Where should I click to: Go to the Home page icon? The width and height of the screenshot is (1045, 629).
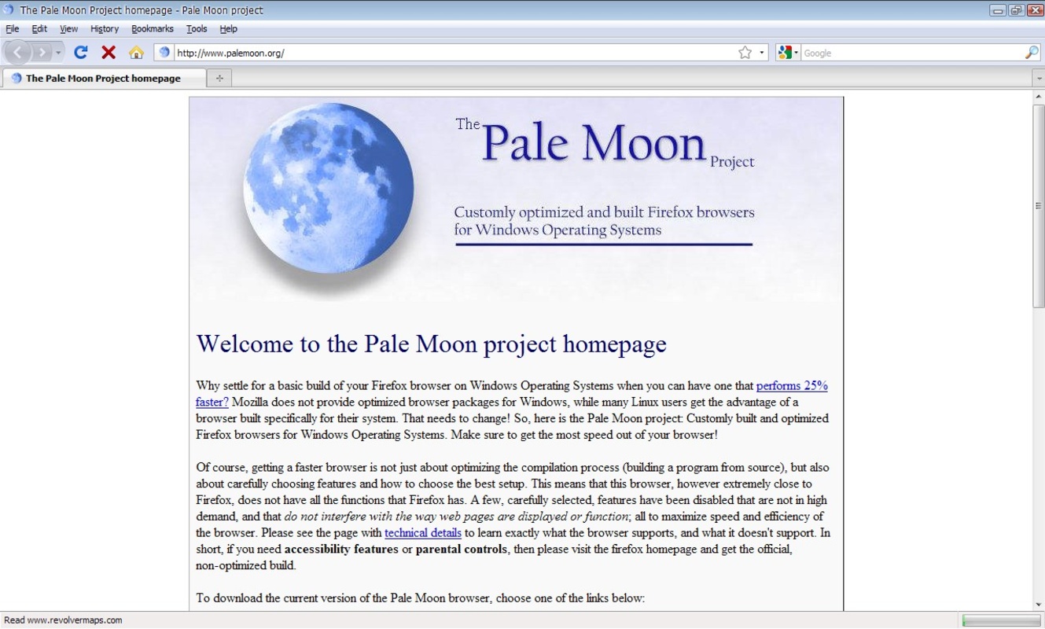(136, 53)
